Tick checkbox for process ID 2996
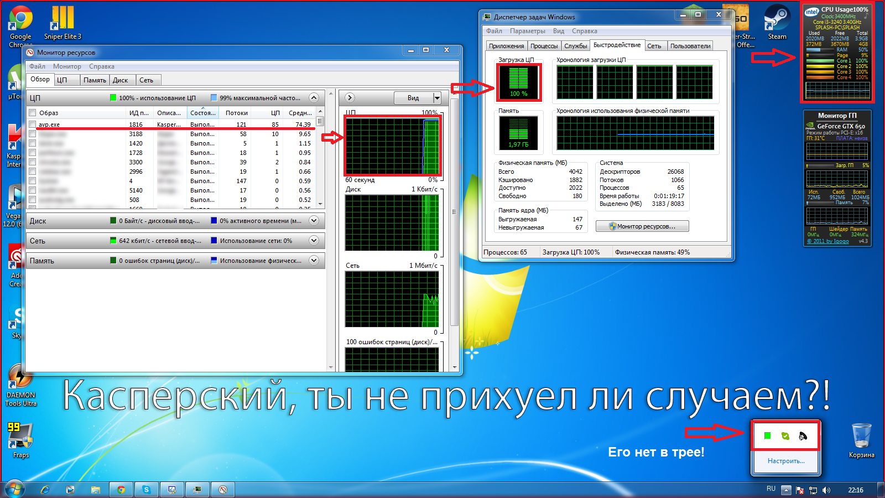 [33, 172]
